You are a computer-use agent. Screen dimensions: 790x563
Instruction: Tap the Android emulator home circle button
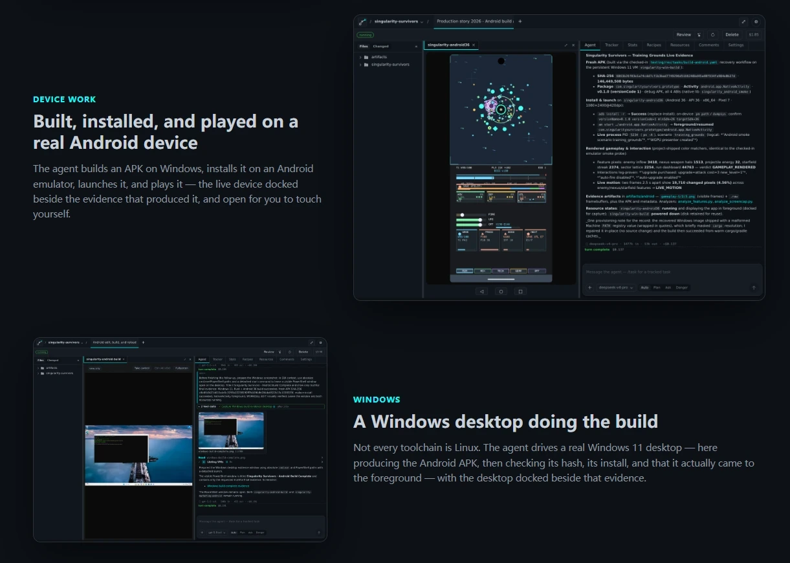[x=500, y=291]
